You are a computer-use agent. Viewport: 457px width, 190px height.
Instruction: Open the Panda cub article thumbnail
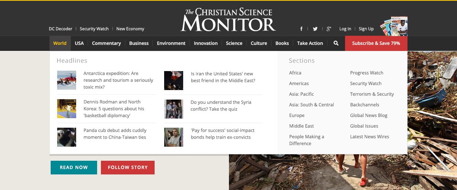(67, 137)
